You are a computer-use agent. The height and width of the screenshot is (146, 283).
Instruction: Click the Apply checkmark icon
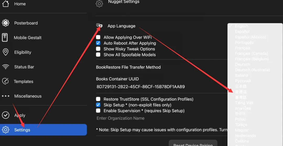coord(6,115)
